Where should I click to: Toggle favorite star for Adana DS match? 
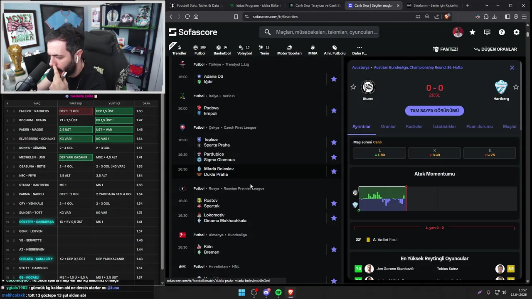pos(334,79)
